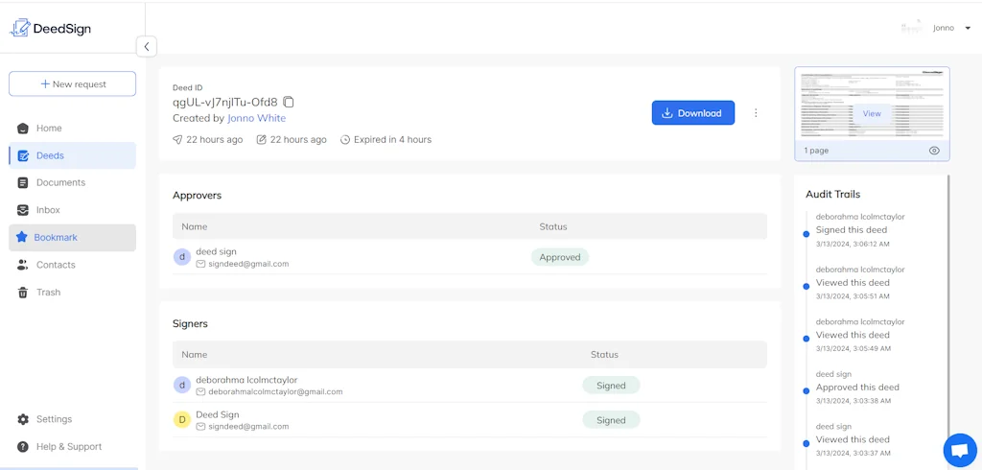The image size is (982, 470).
Task: Click the user avatar beside Jonno
Action: pos(913,28)
